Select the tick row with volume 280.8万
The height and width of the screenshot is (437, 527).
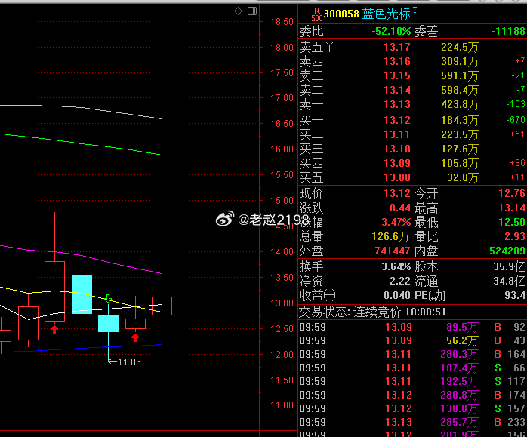(412, 395)
